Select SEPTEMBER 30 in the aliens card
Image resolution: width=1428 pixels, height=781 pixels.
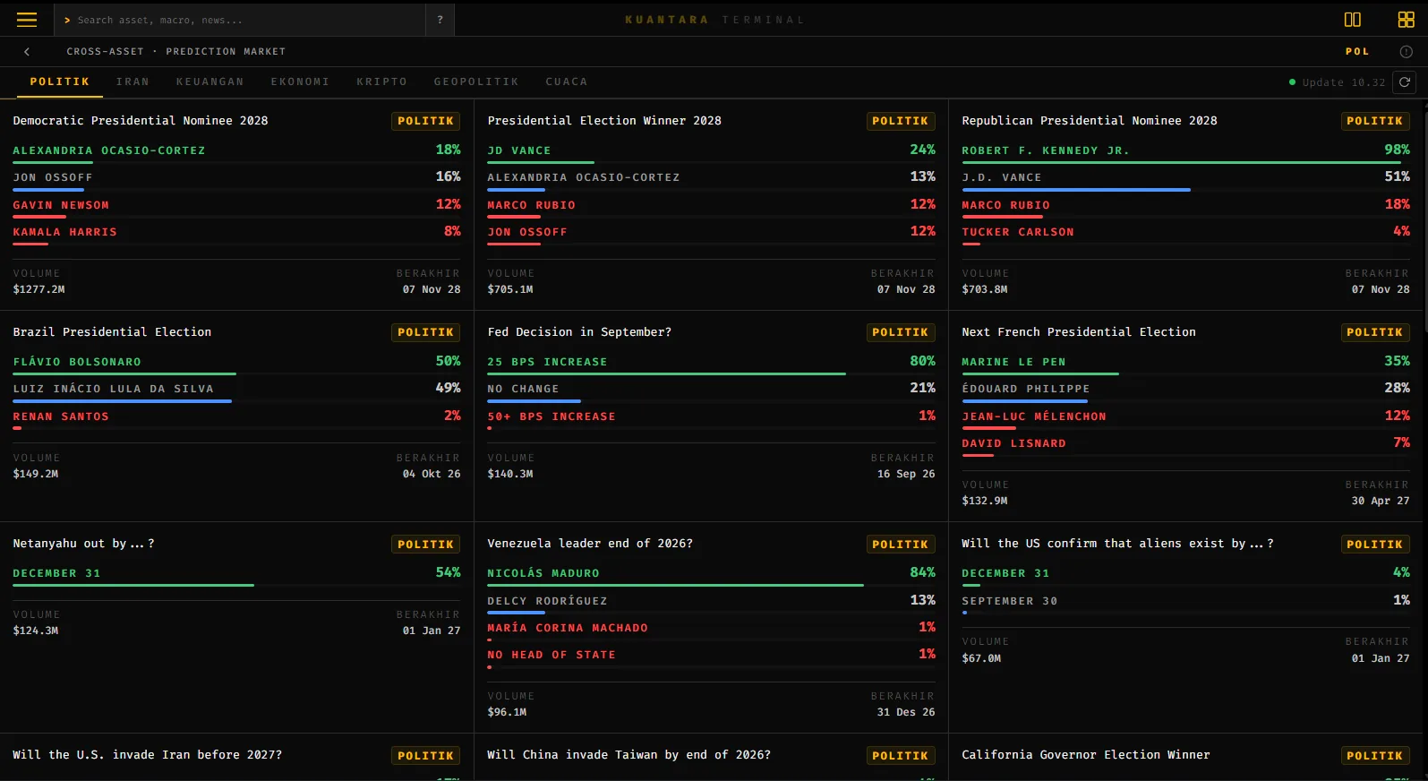tap(1185, 602)
